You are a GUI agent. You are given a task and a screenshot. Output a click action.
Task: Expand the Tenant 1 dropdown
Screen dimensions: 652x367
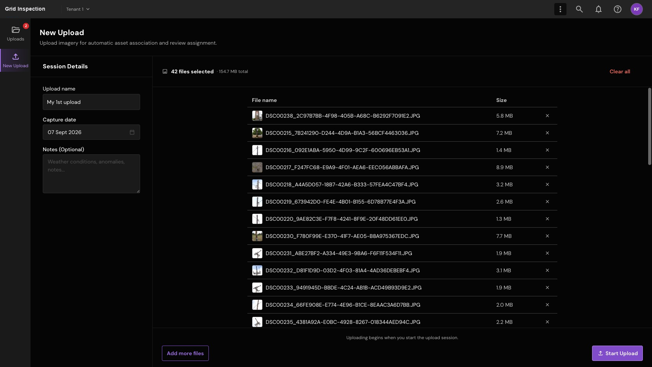[x=78, y=9]
